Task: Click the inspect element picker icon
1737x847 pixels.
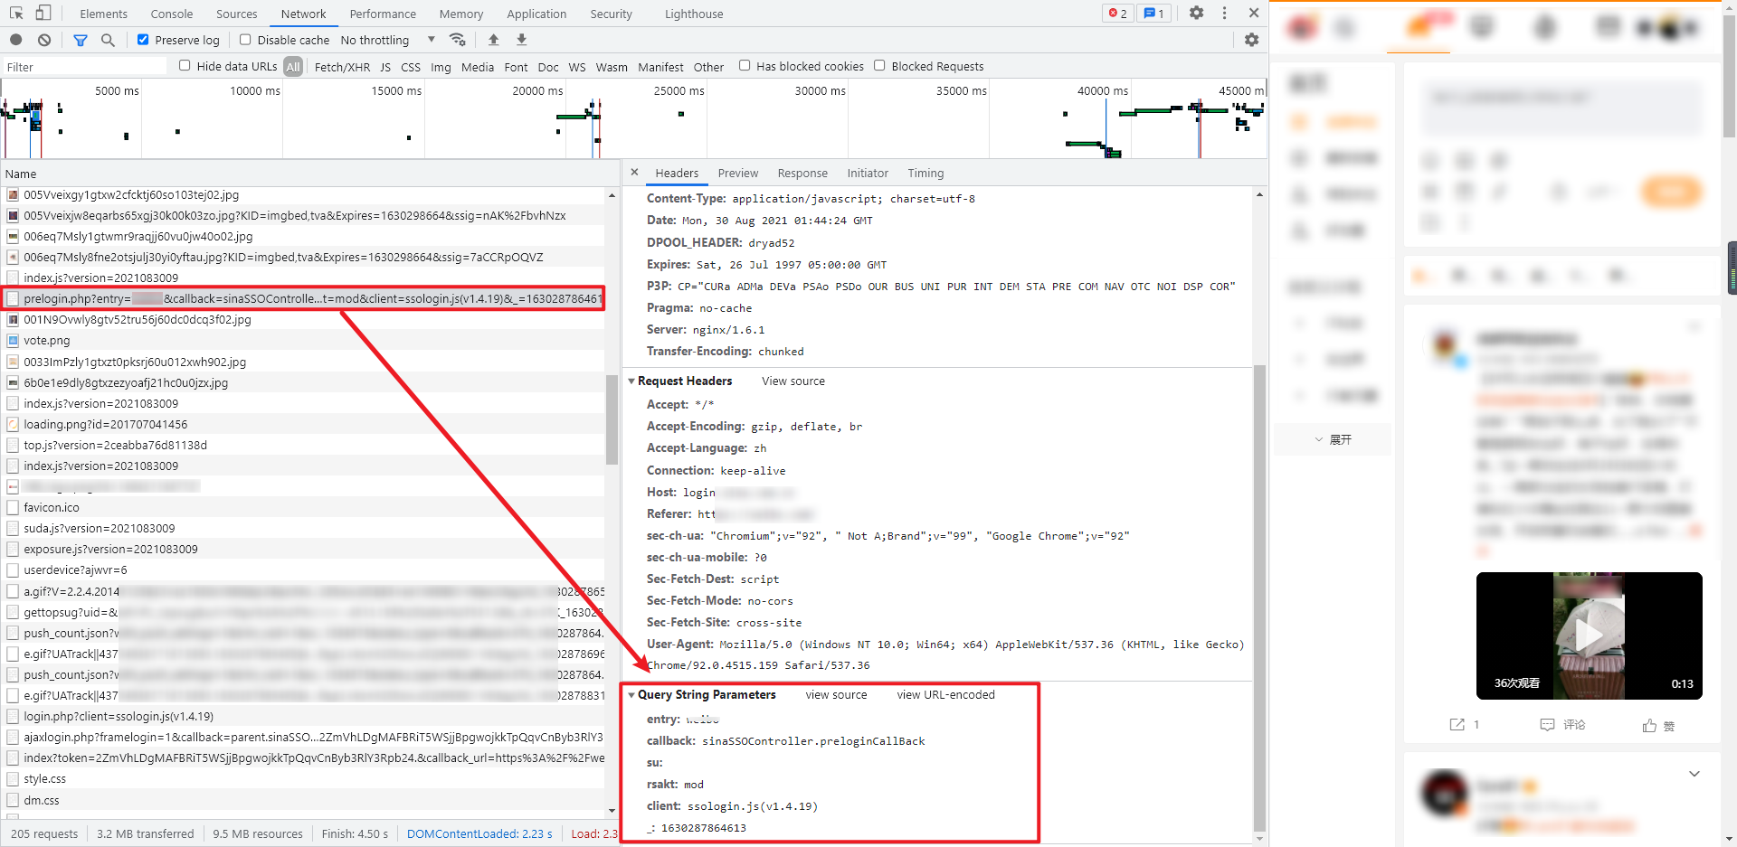Action: click(x=16, y=13)
